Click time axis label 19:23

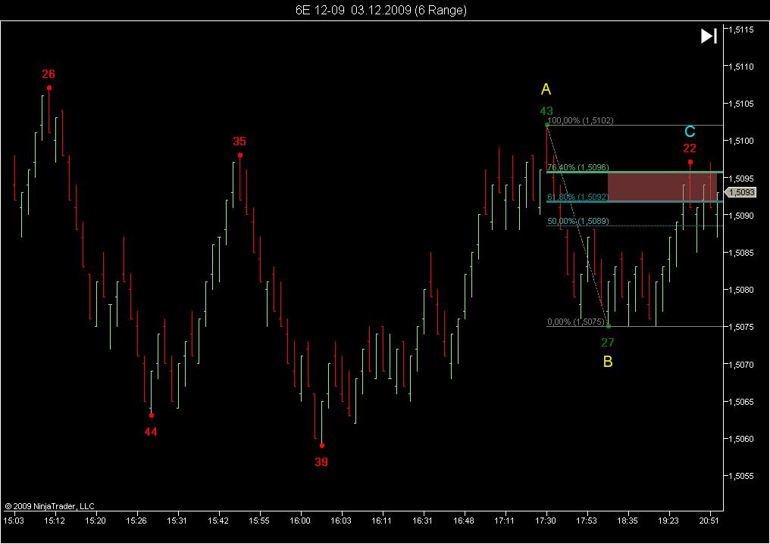(x=668, y=521)
